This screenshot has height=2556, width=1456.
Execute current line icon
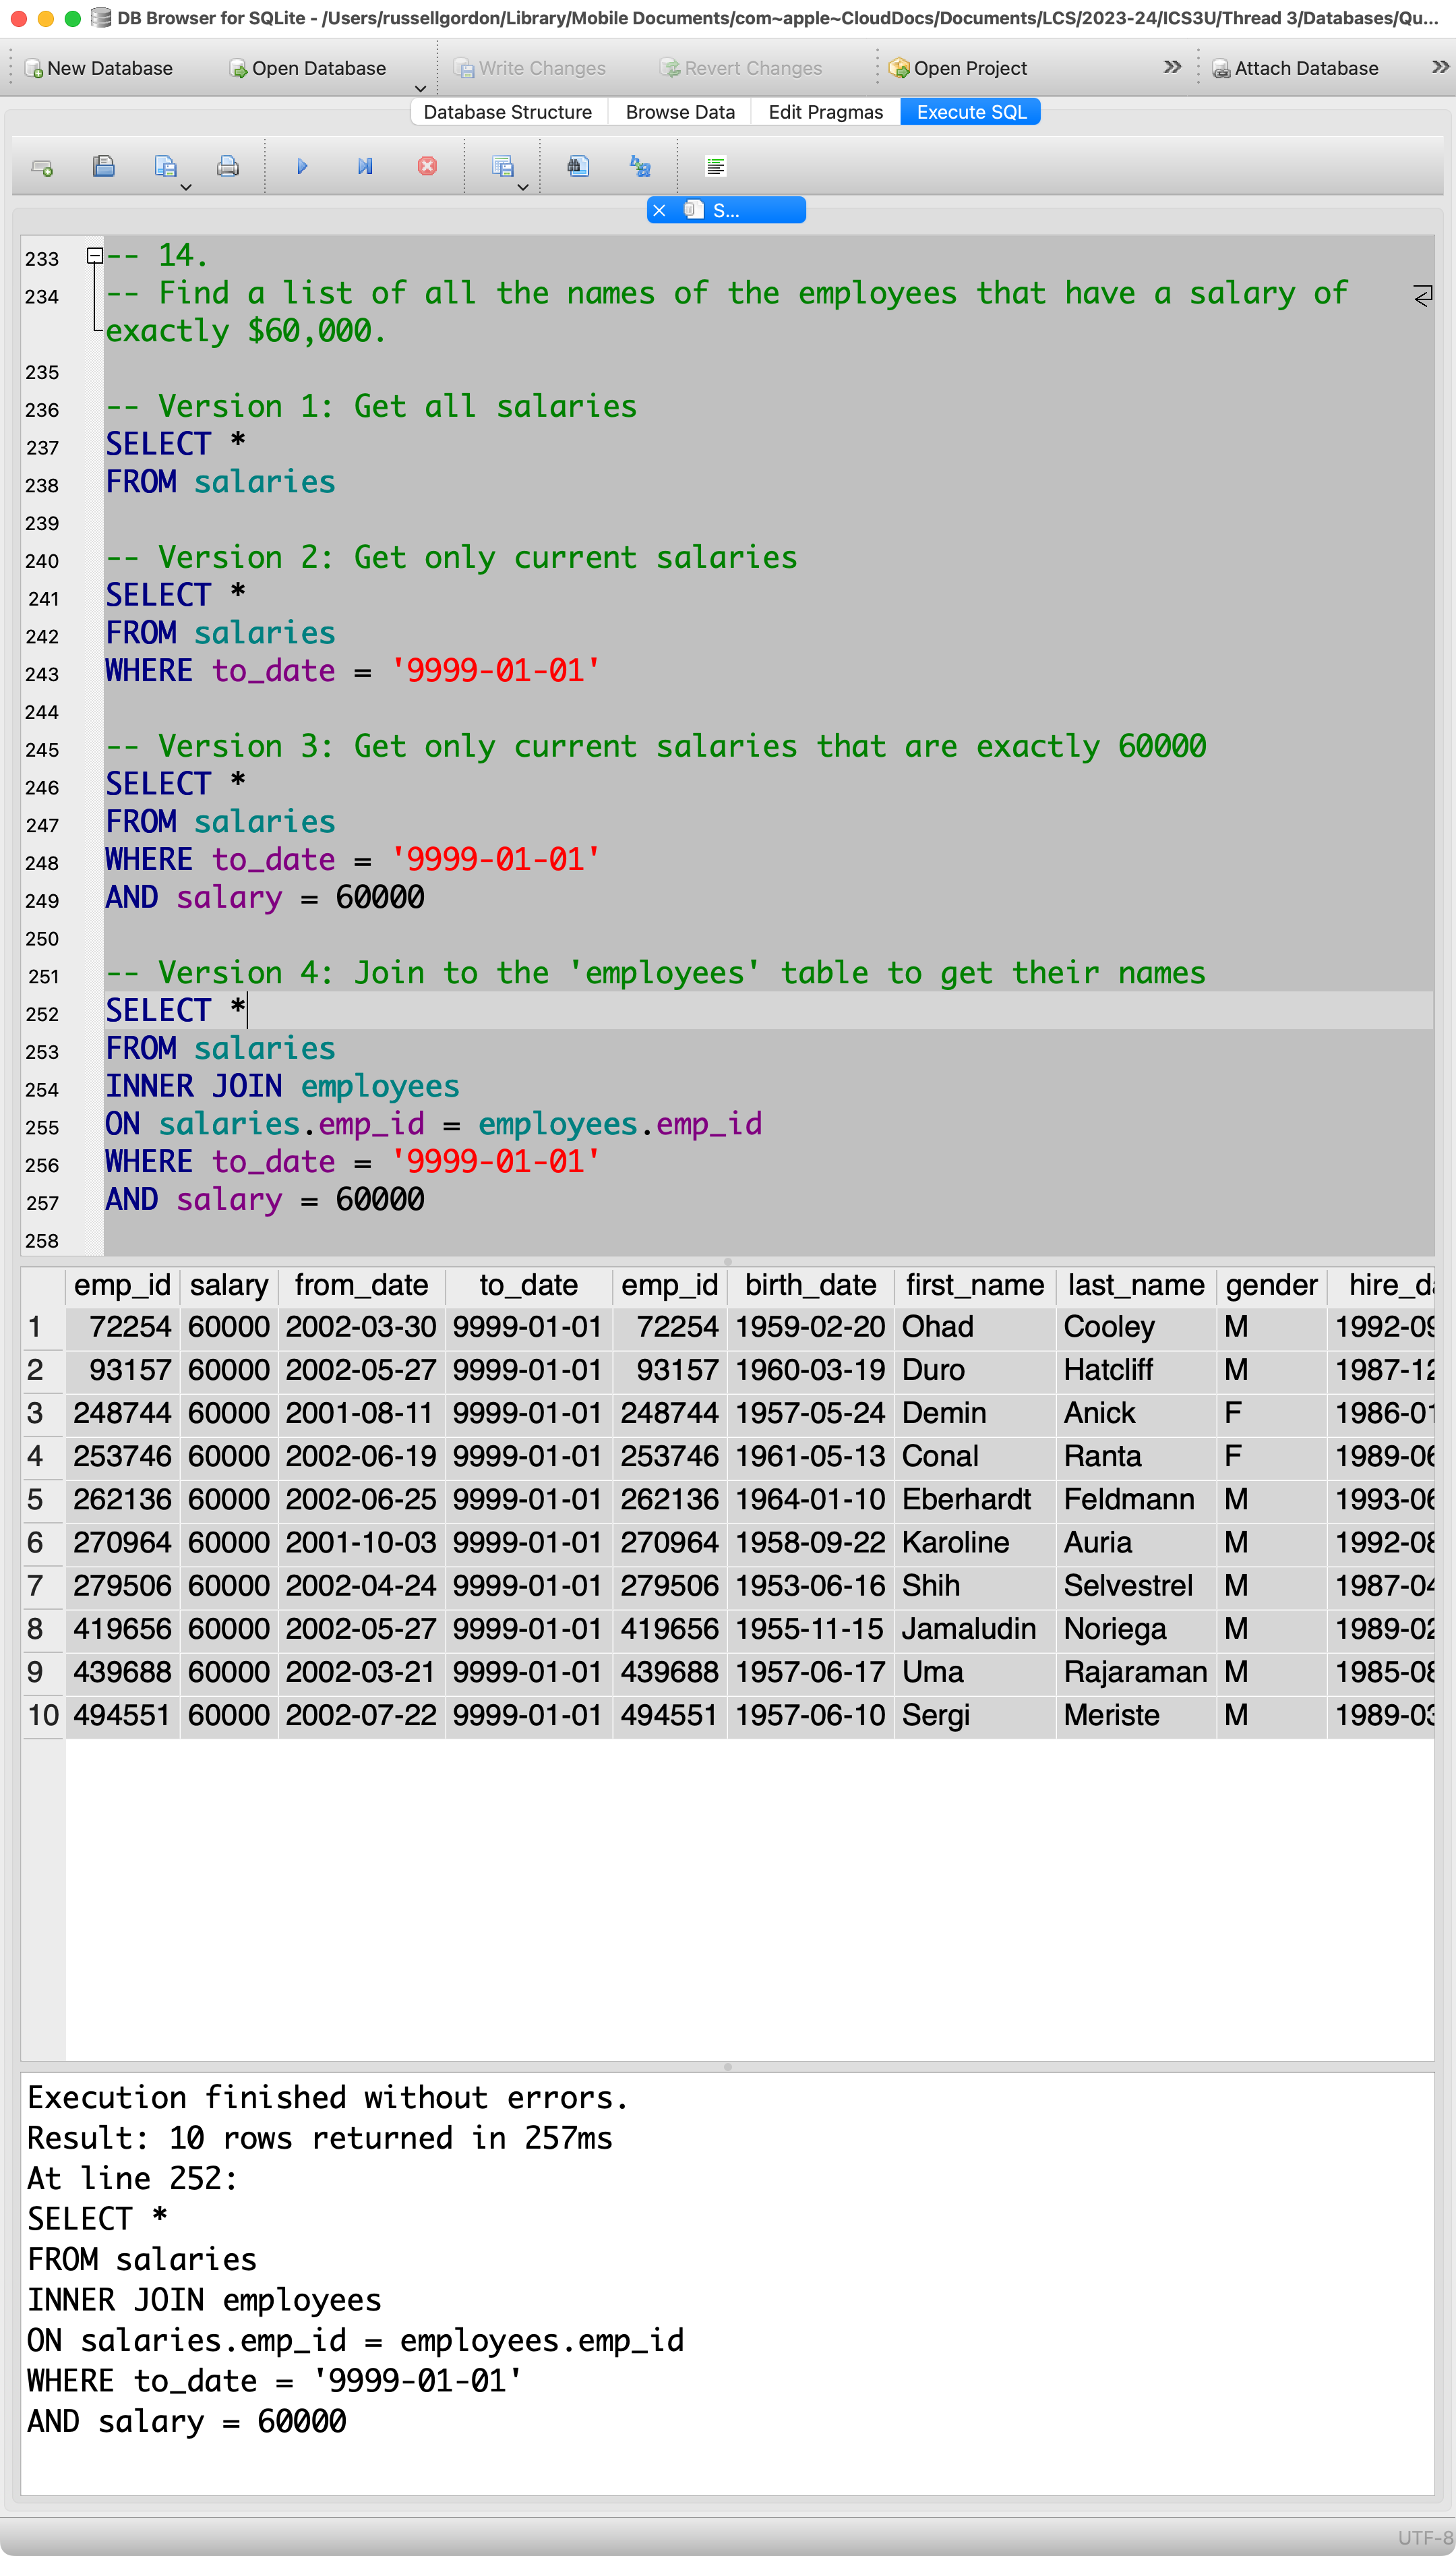pyautogui.click(x=365, y=167)
